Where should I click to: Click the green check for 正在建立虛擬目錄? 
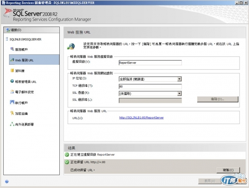click(x=67, y=154)
